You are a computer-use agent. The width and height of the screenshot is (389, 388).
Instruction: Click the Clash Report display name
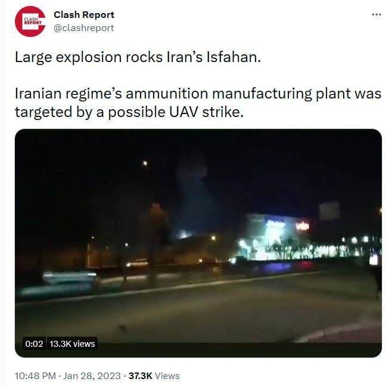pyautogui.click(x=84, y=15)
